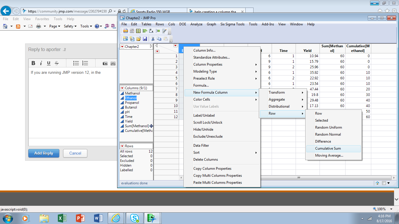The width and height of the screenshot is (399, 224).
Task: Toggle underline formatting in reply editor
Action: point(49,63)
